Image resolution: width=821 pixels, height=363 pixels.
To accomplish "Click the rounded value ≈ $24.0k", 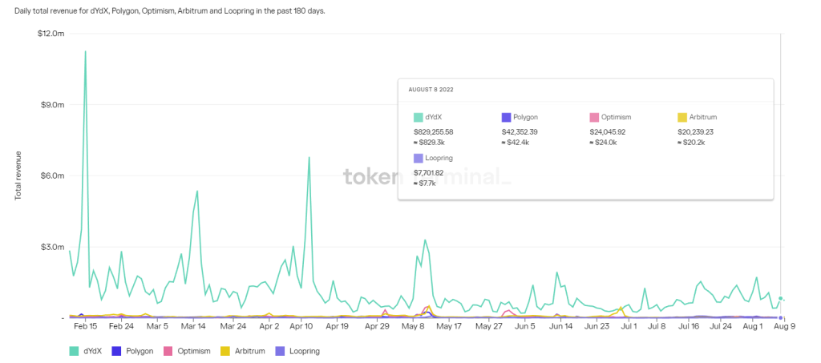I will pos(604,143).
